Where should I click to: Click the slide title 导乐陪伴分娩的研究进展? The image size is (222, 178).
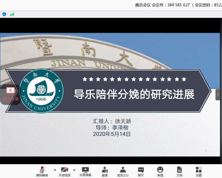pos(134,94)
